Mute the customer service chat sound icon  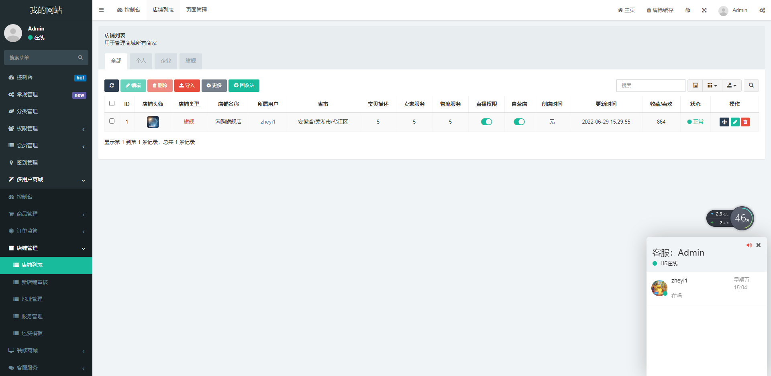tap(749, 245)
